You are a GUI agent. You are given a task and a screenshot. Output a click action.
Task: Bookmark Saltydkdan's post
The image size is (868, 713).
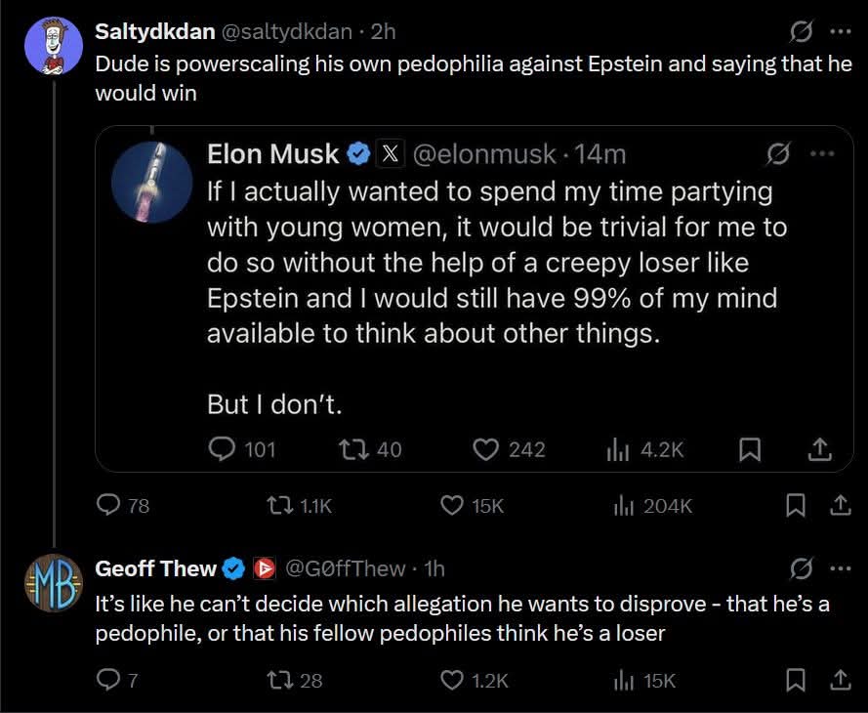point(796,506)
